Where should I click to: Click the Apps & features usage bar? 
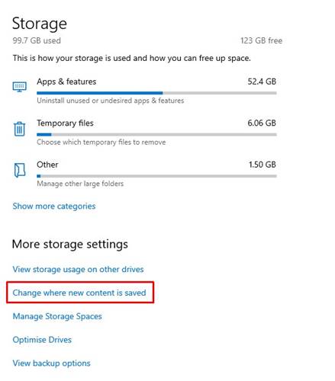point(156,93)
